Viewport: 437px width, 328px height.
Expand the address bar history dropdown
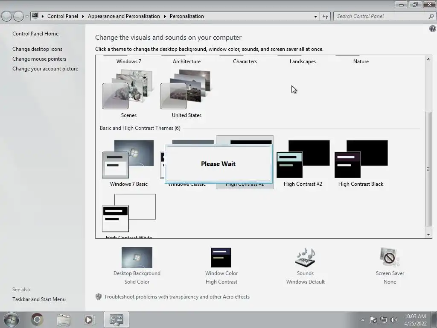point(315,17)
